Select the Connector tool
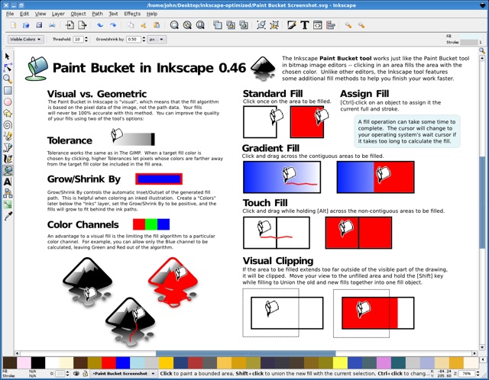Screen dimensions: 489x380 tap(8, 193)
